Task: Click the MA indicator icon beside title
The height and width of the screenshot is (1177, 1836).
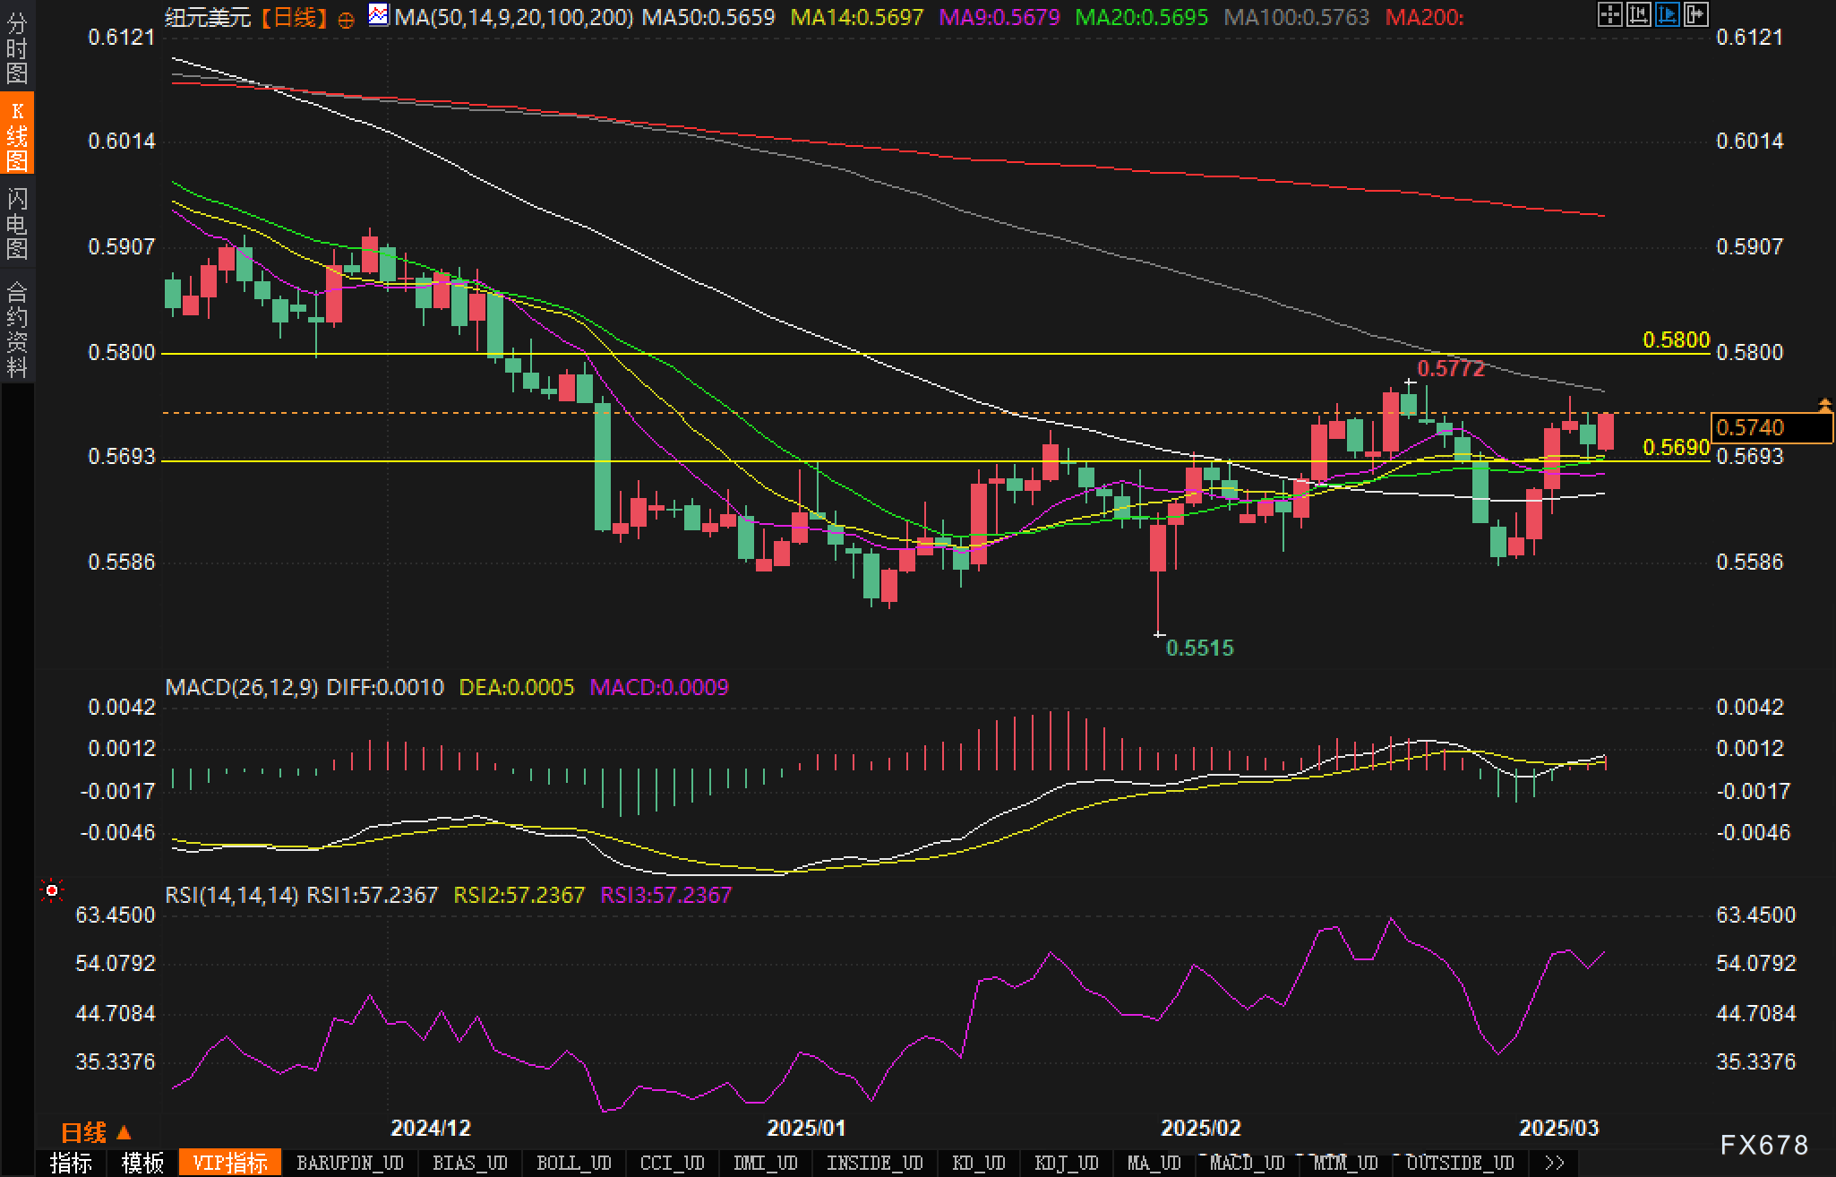Action: pyautogui.click(x=379, y=15)
